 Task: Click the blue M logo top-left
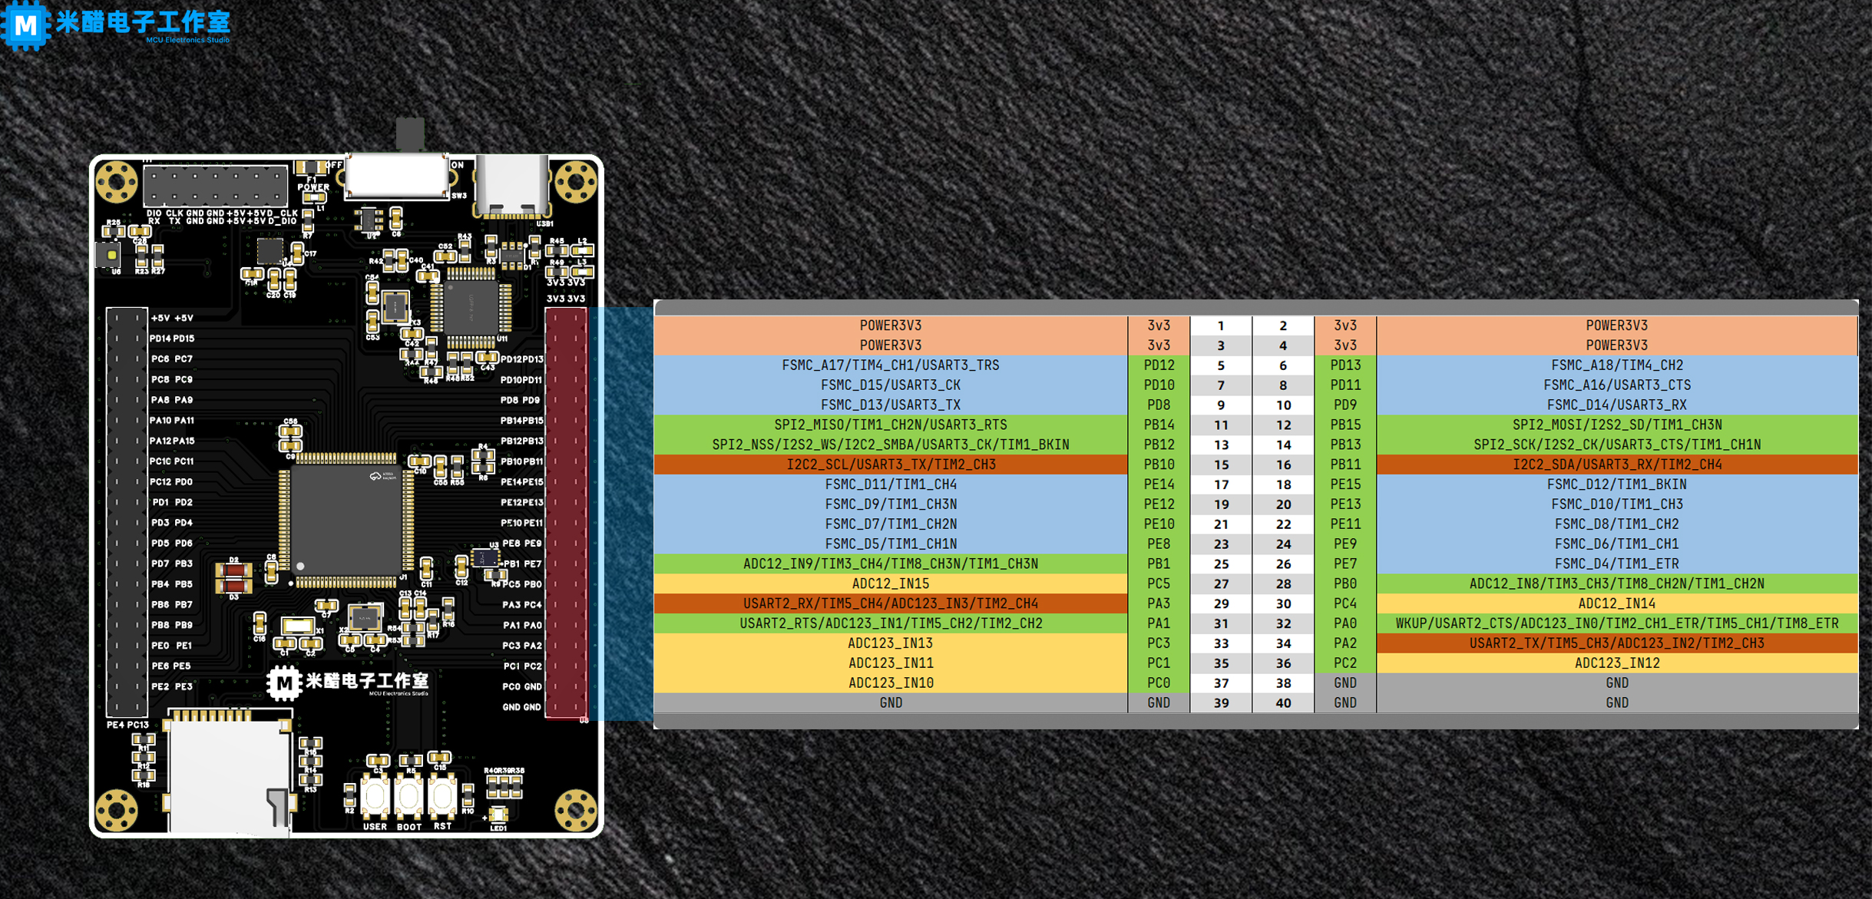coord(25,25)
